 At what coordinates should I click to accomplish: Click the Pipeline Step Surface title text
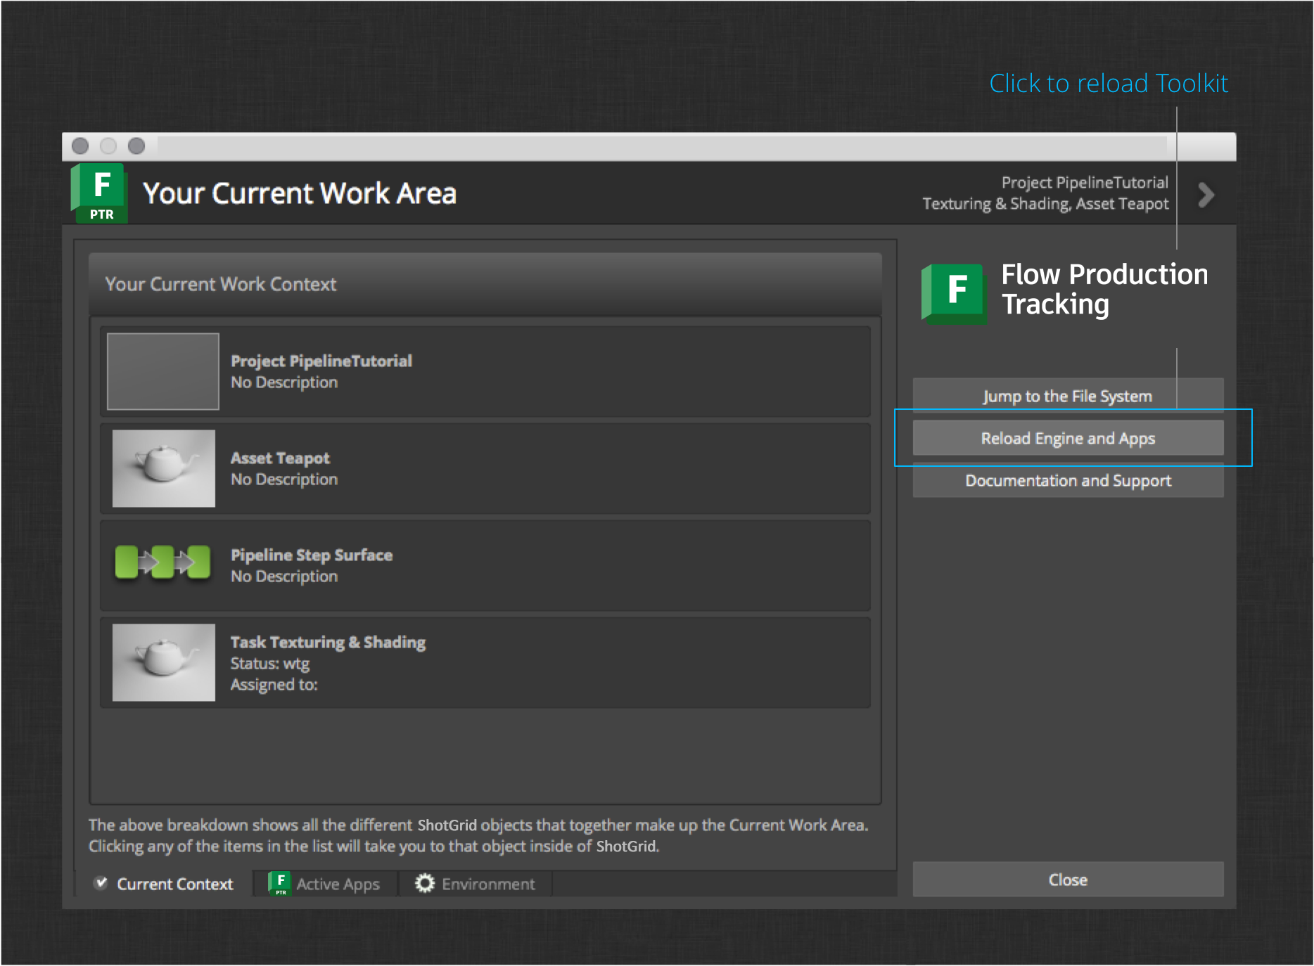coord(312,555)
